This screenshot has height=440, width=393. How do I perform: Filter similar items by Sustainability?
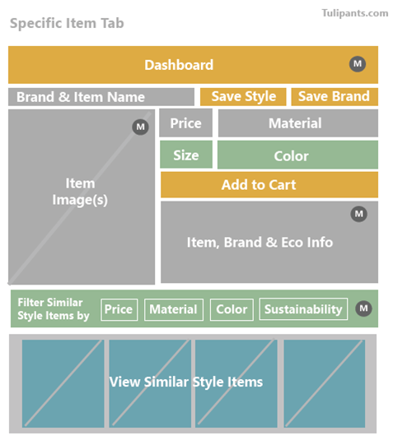tap(303, 309)
